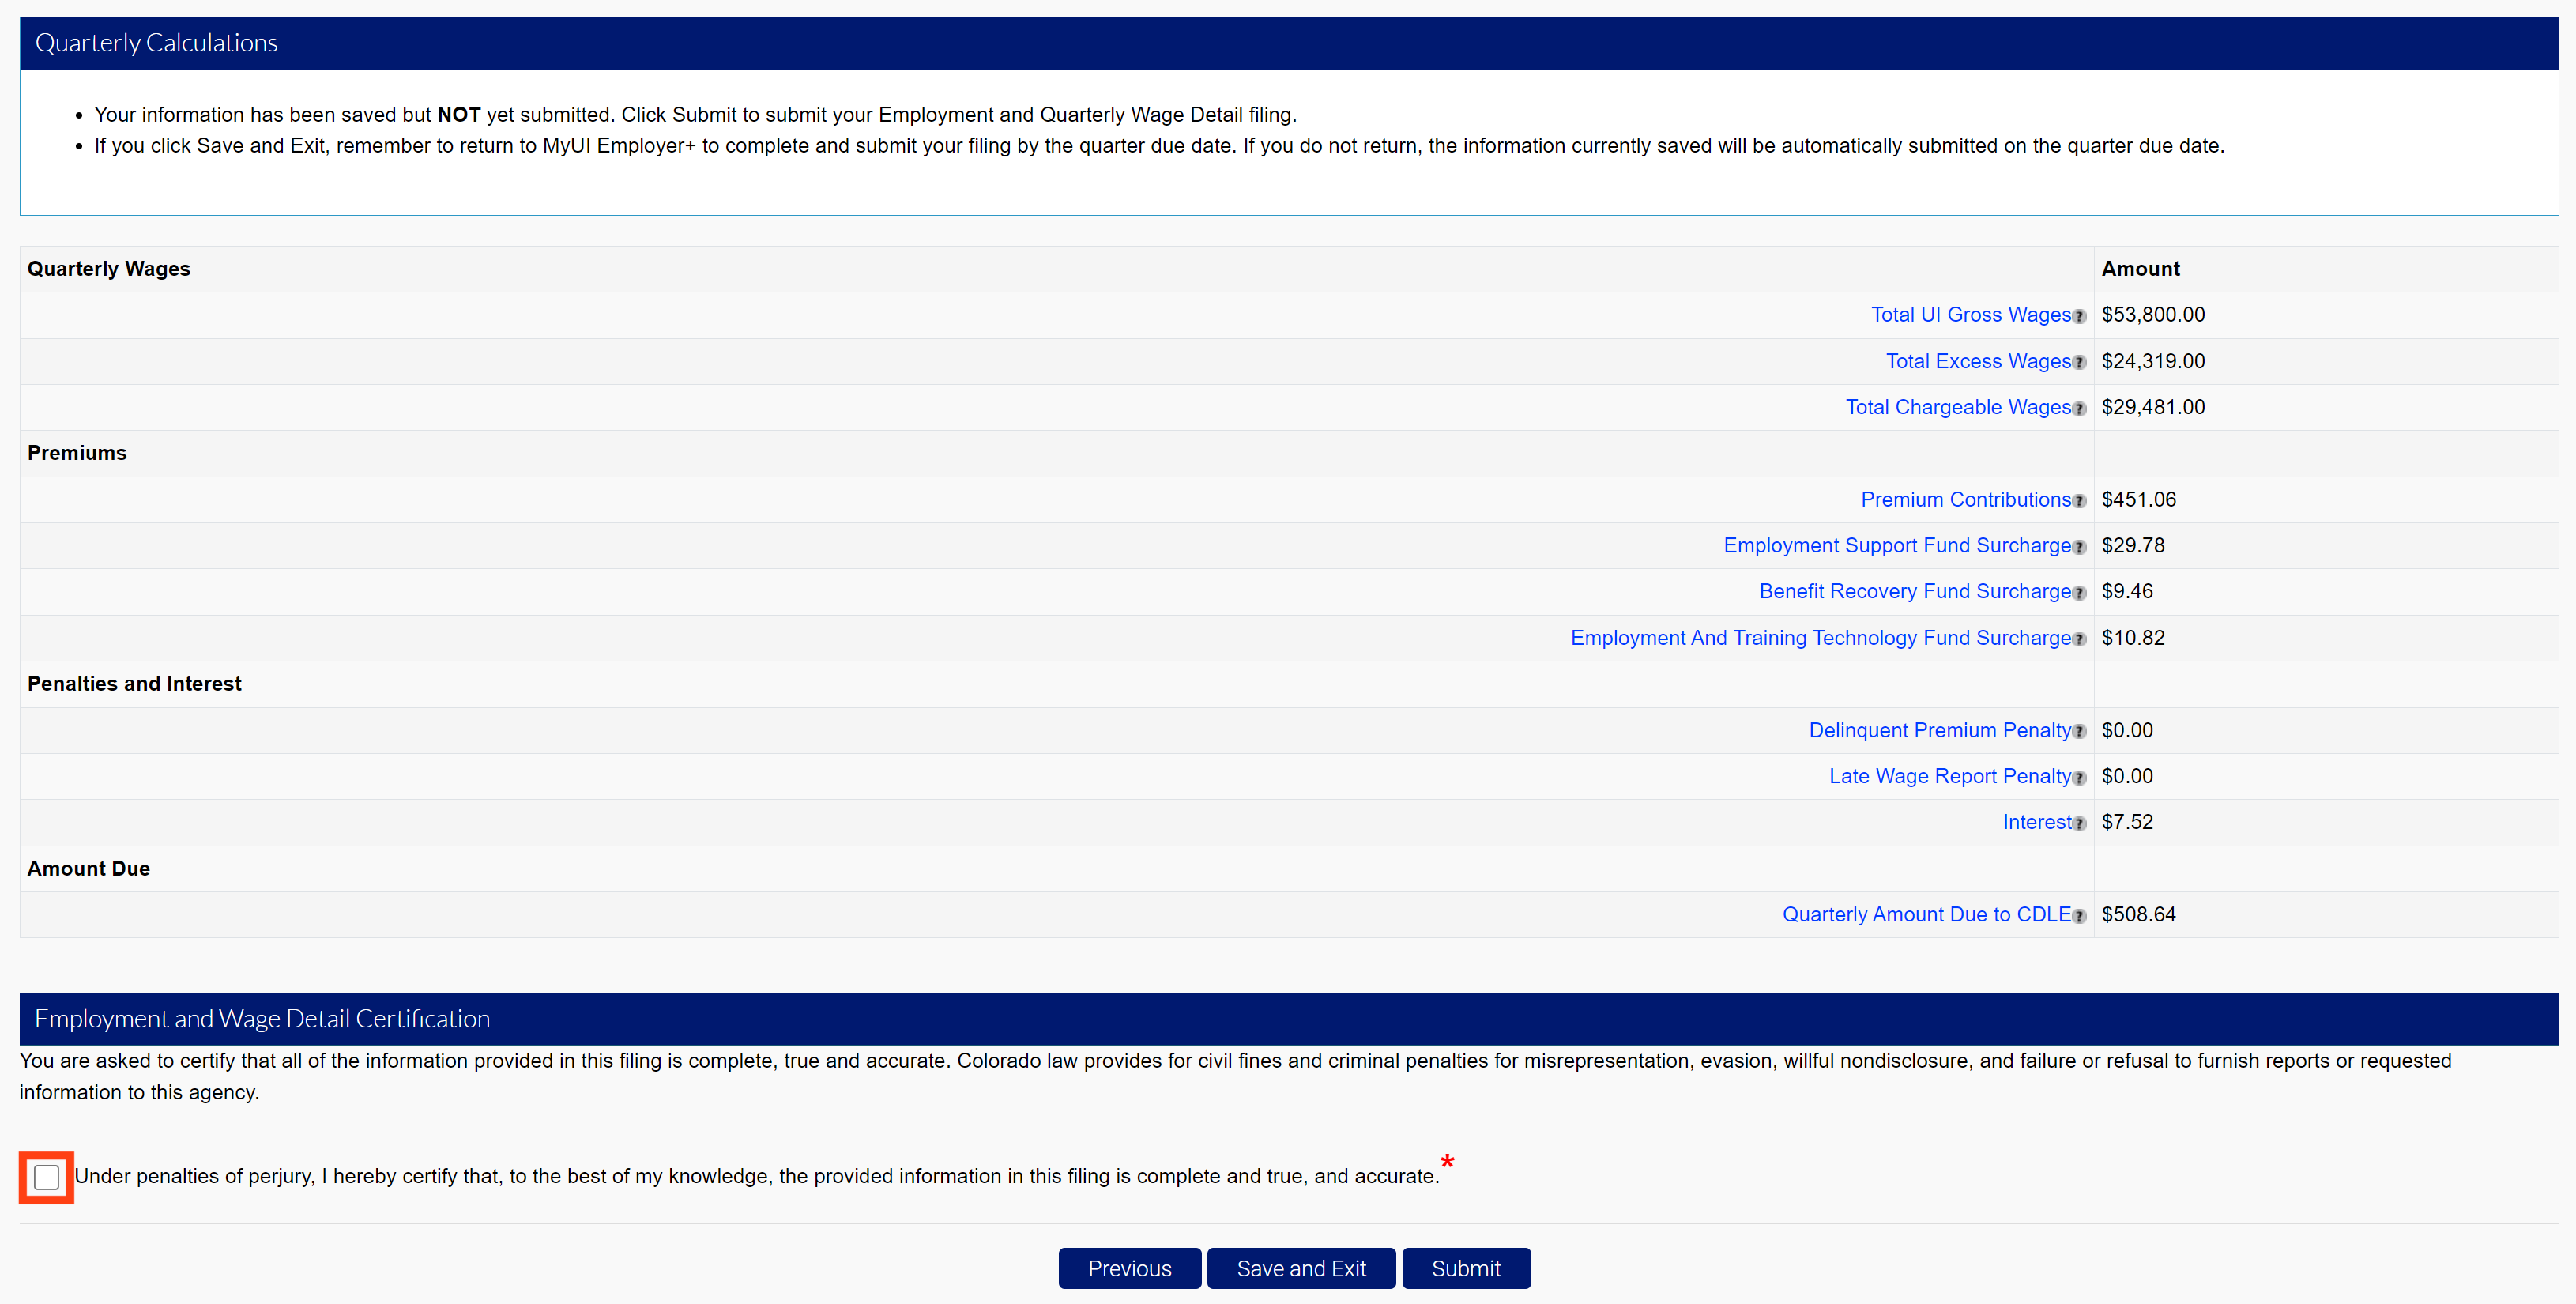
Task: Click the Previous button
Action: pos(1129,1267)
